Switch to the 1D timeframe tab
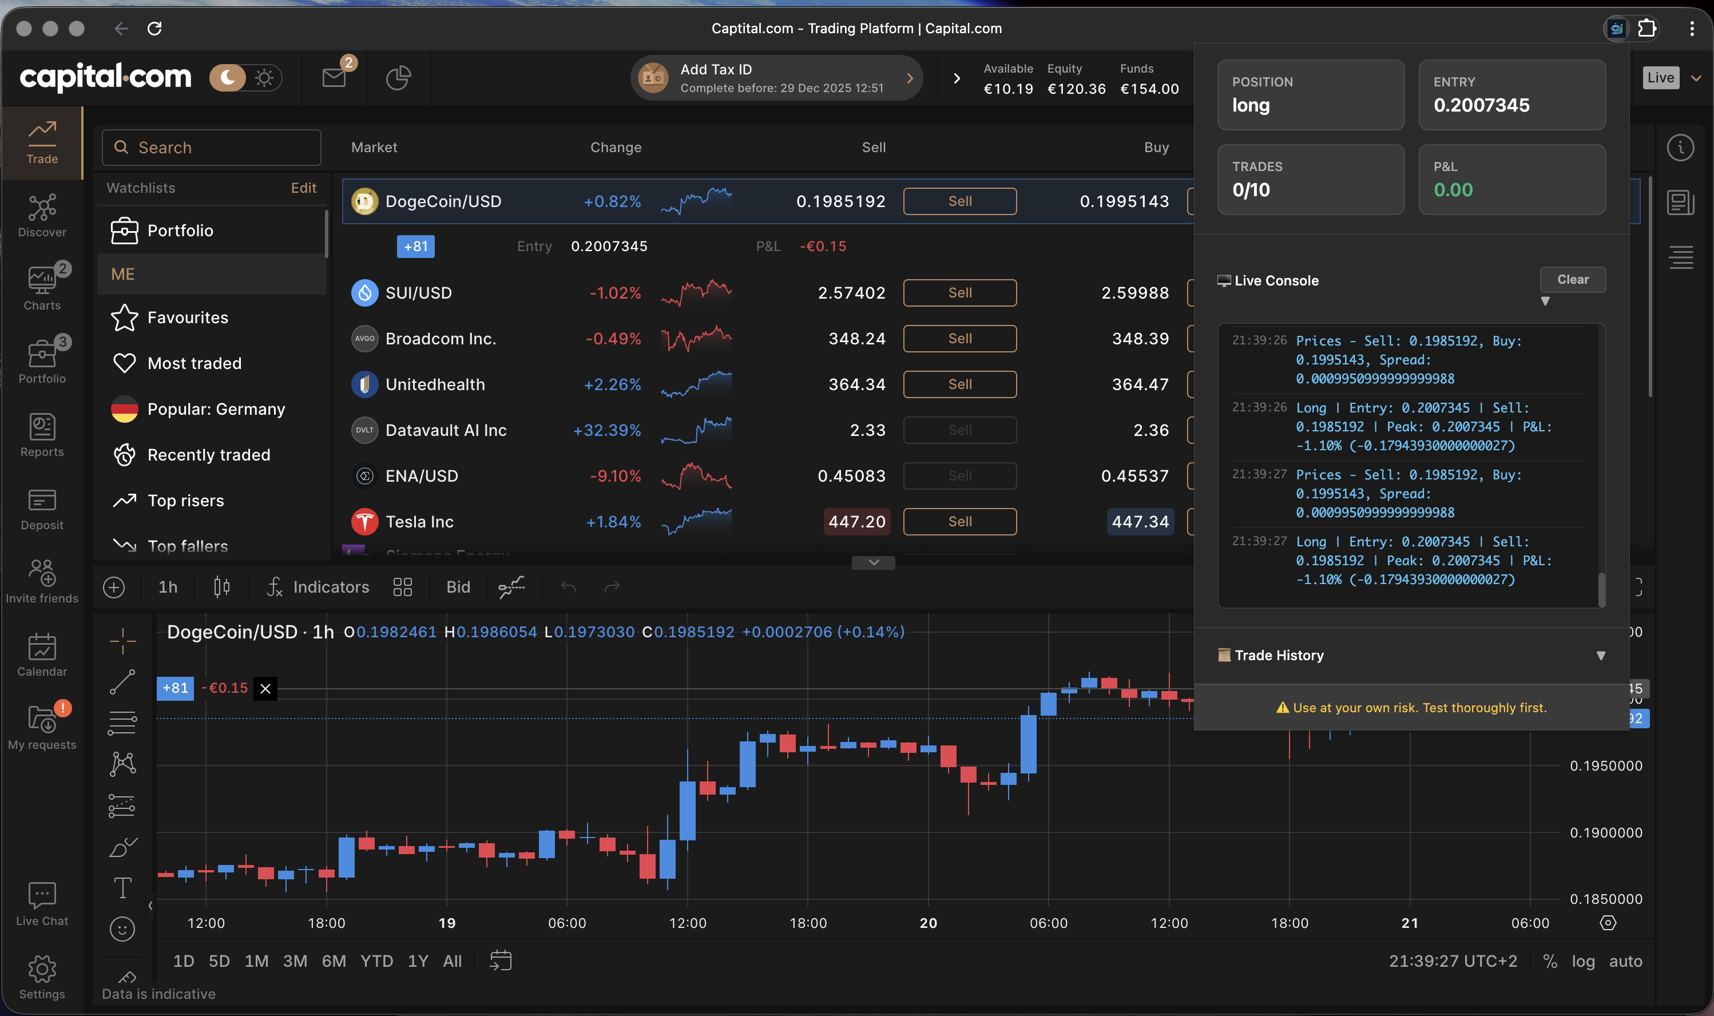This screenshot has width=1714, height=1016. point(182,961)
